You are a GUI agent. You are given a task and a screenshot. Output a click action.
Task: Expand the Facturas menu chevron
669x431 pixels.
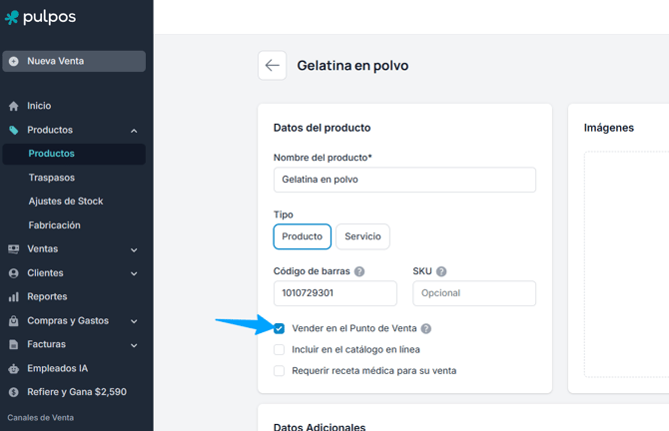(134, 345)
